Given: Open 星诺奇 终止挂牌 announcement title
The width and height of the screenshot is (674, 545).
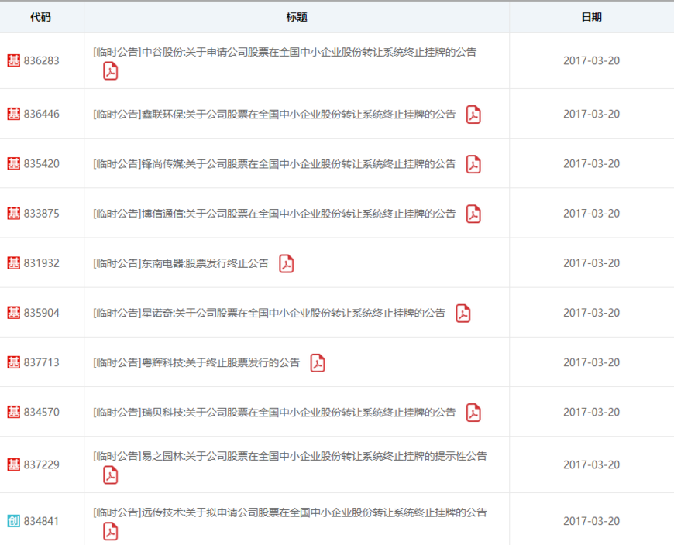Looking at the screenshot, I should coord(269,313).
